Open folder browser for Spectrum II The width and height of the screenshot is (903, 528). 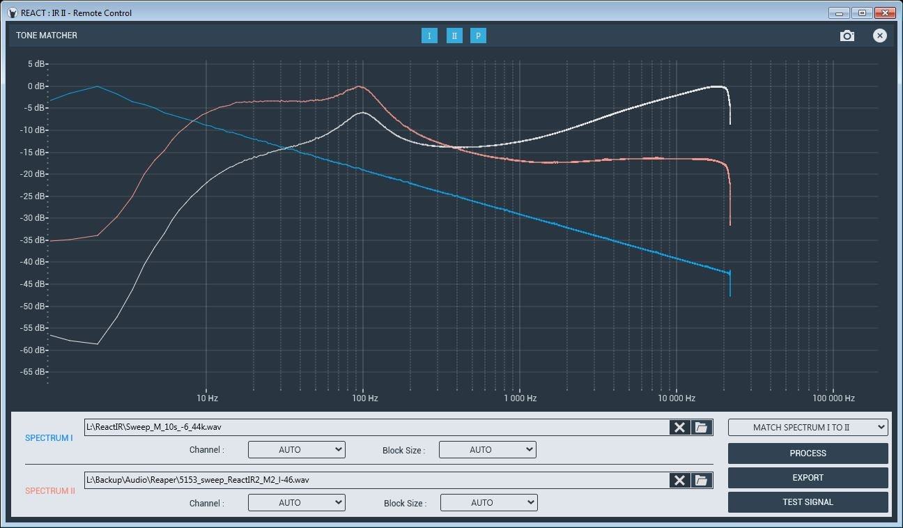(702, 480)
